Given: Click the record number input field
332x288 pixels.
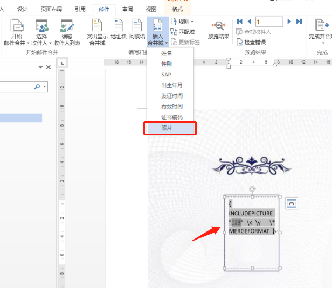Looking at the screenshot, I should click(269, 22).
